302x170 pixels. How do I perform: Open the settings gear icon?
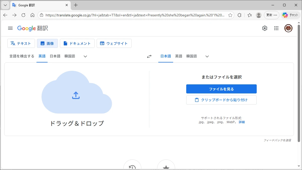point(265,28)
